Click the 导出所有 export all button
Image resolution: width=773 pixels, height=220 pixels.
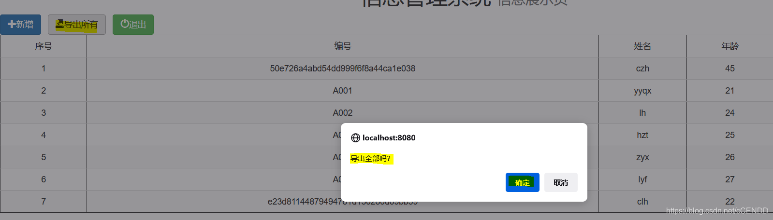pos(77,25)
